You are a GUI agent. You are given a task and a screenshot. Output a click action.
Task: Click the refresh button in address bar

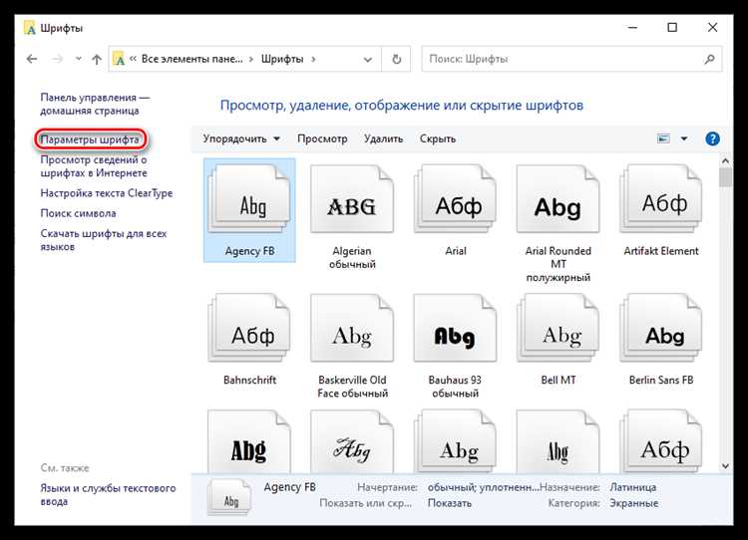coord(396,59)
